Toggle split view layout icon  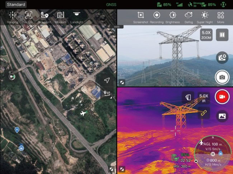[222, 35]
